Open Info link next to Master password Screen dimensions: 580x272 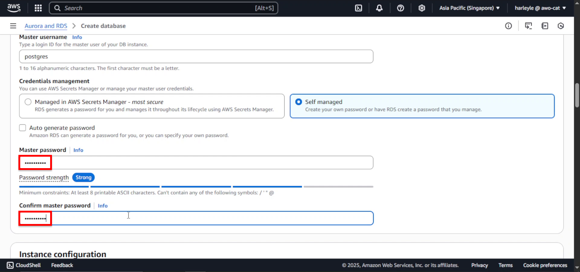(78, 150)
